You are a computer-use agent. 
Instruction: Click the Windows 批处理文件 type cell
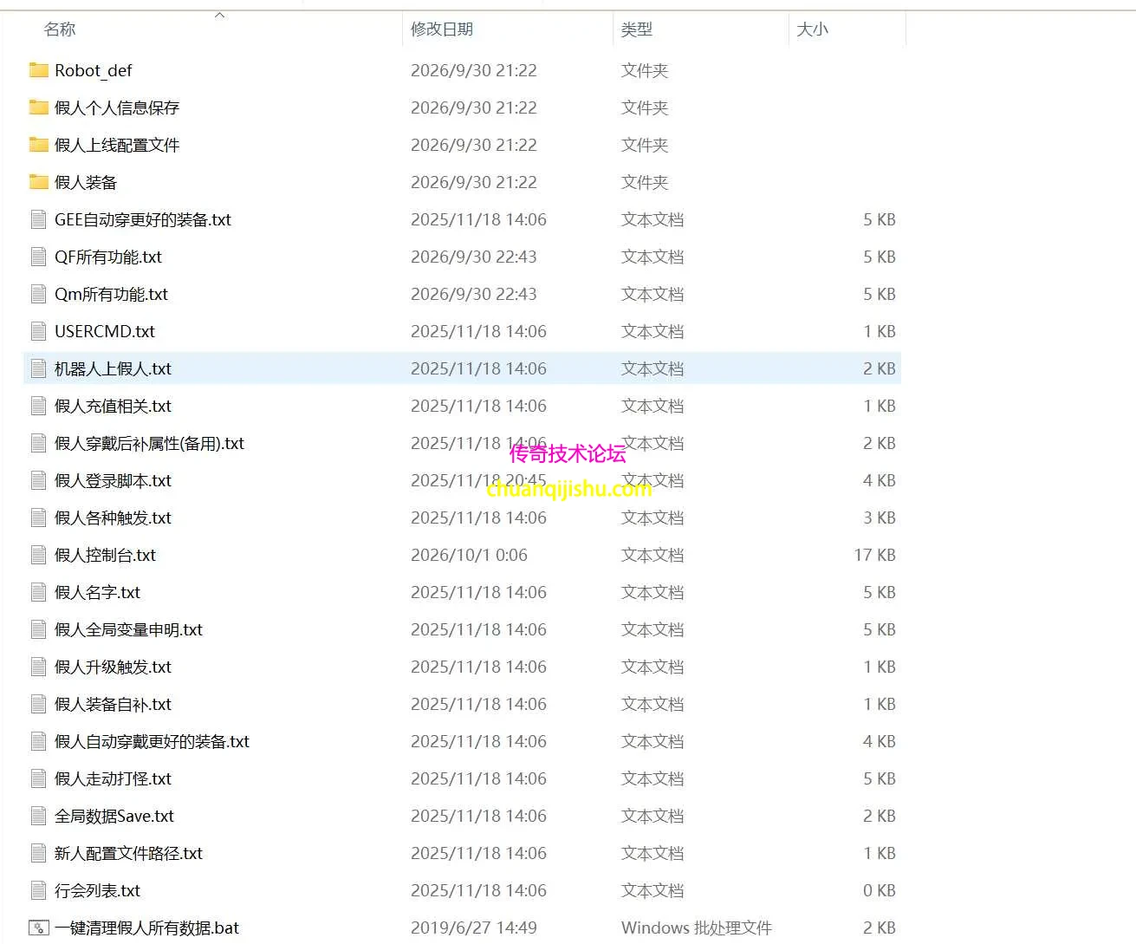697,928
